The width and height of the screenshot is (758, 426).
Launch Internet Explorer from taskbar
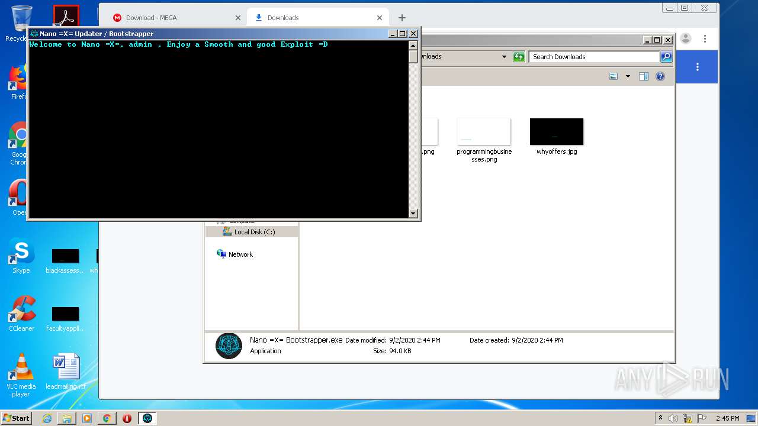click(x=47, y=418)
